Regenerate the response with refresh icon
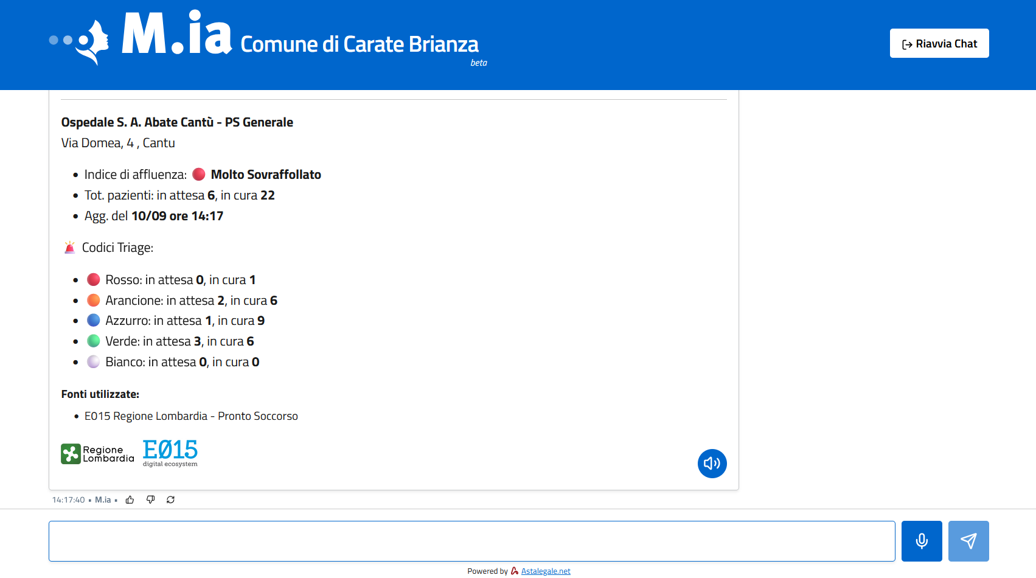 tap(170, 500)
